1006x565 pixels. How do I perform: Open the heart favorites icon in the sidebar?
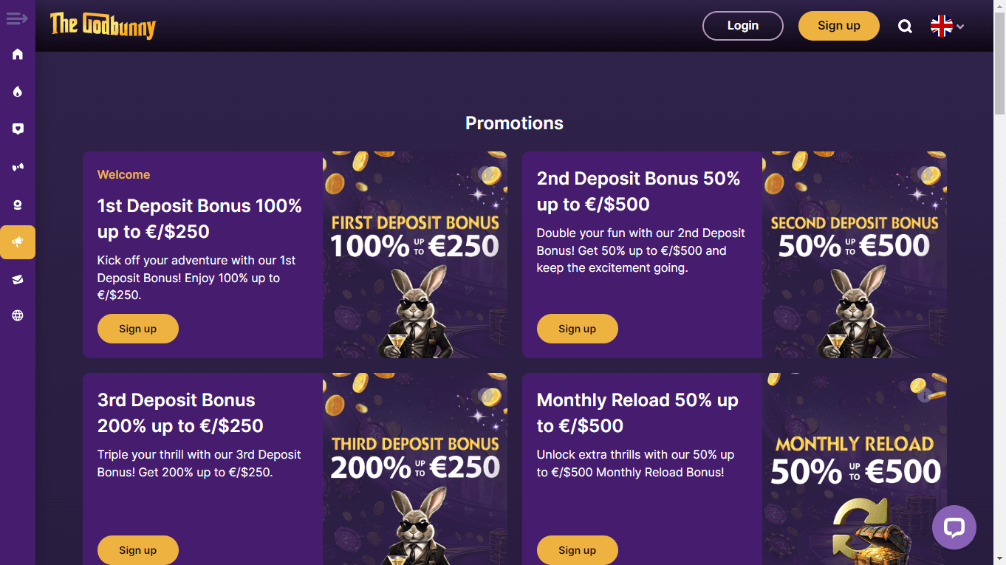pos(18,129)
